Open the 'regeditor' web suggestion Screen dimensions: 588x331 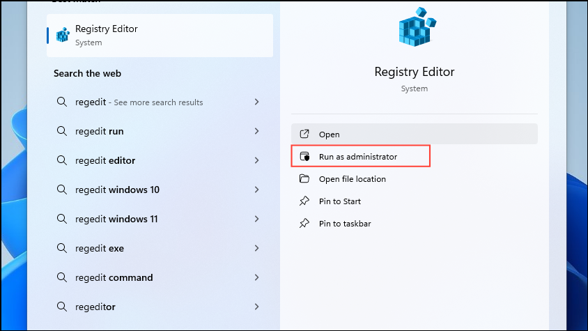(x=160, y=307)
